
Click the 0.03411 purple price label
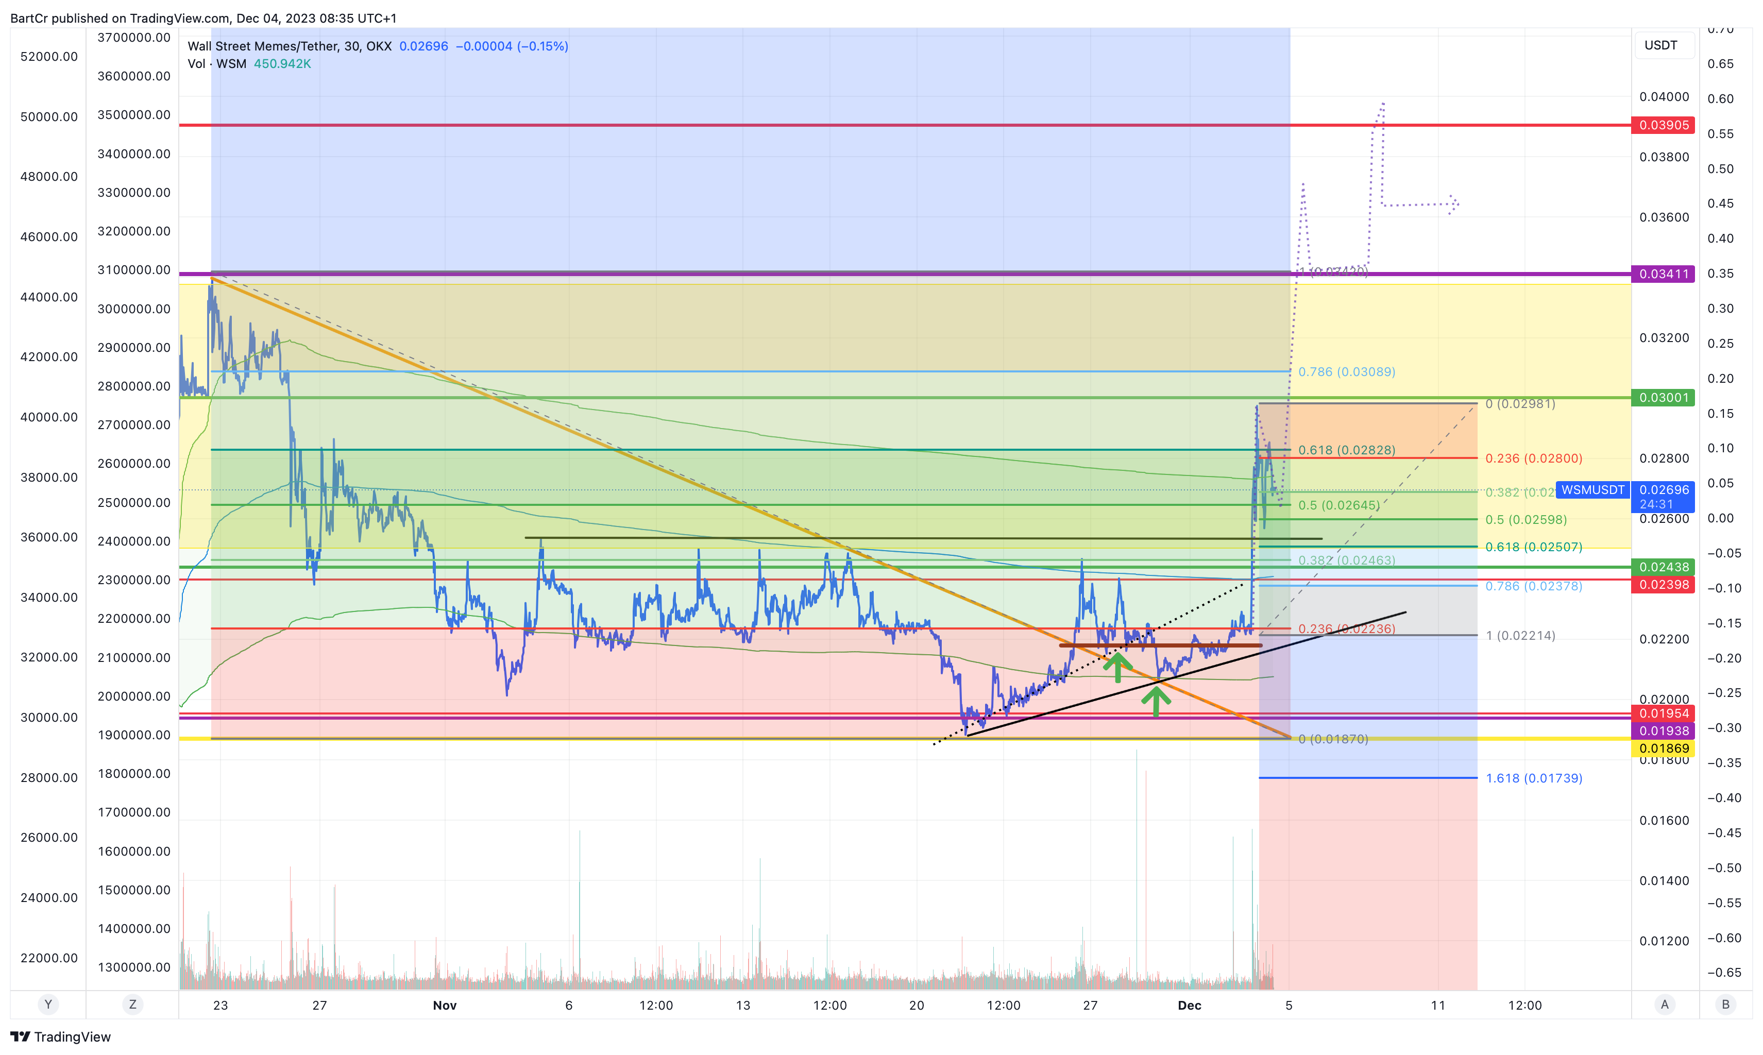1663,274
